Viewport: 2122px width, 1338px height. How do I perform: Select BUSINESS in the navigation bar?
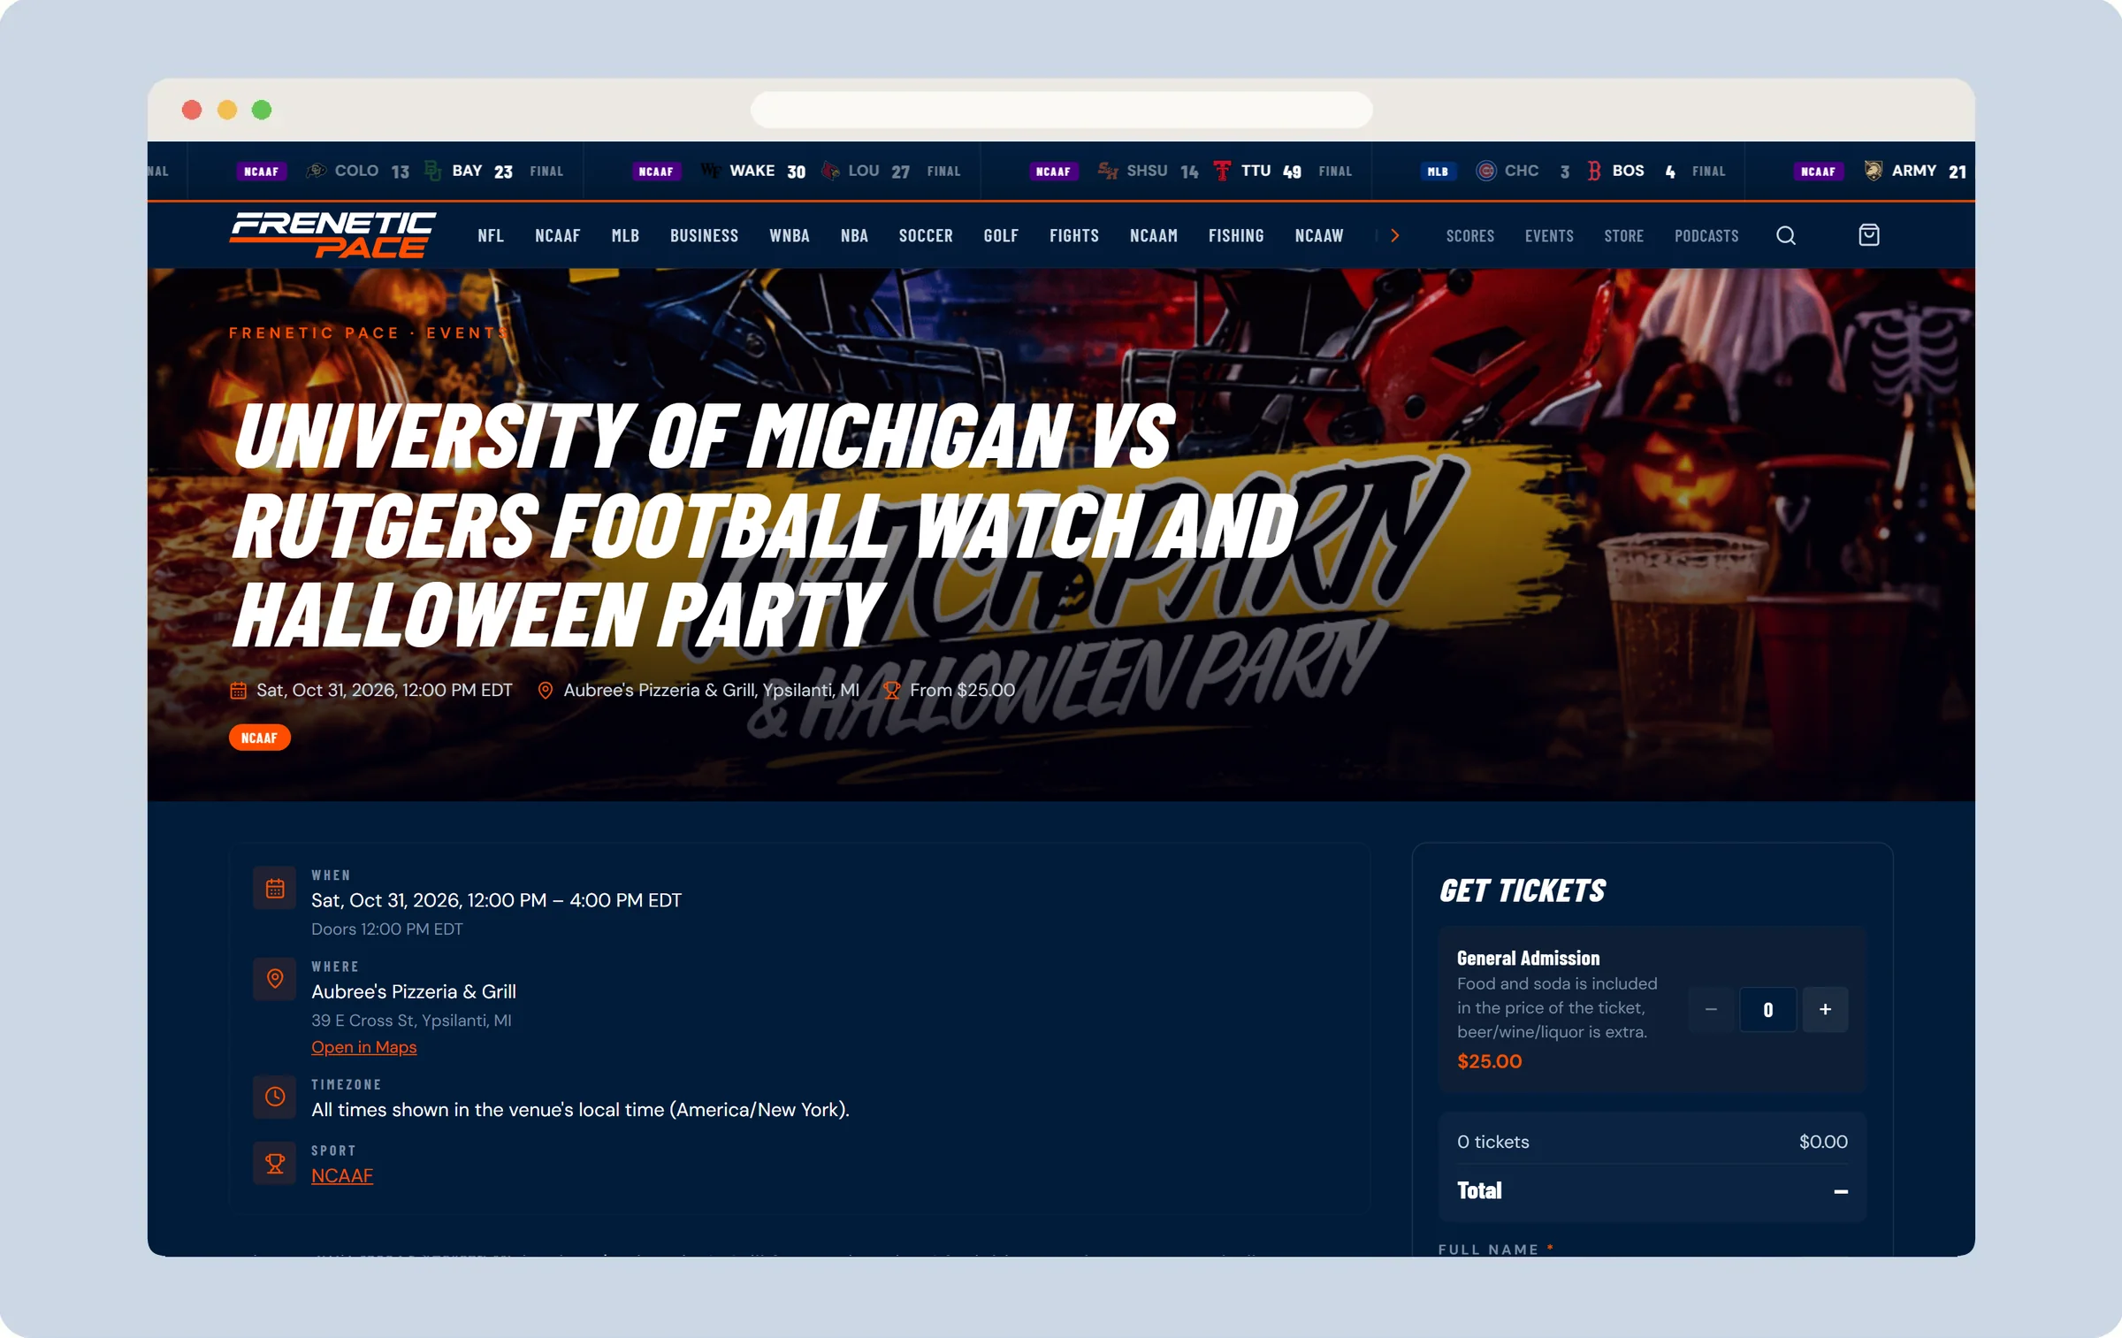coord(704,235)
